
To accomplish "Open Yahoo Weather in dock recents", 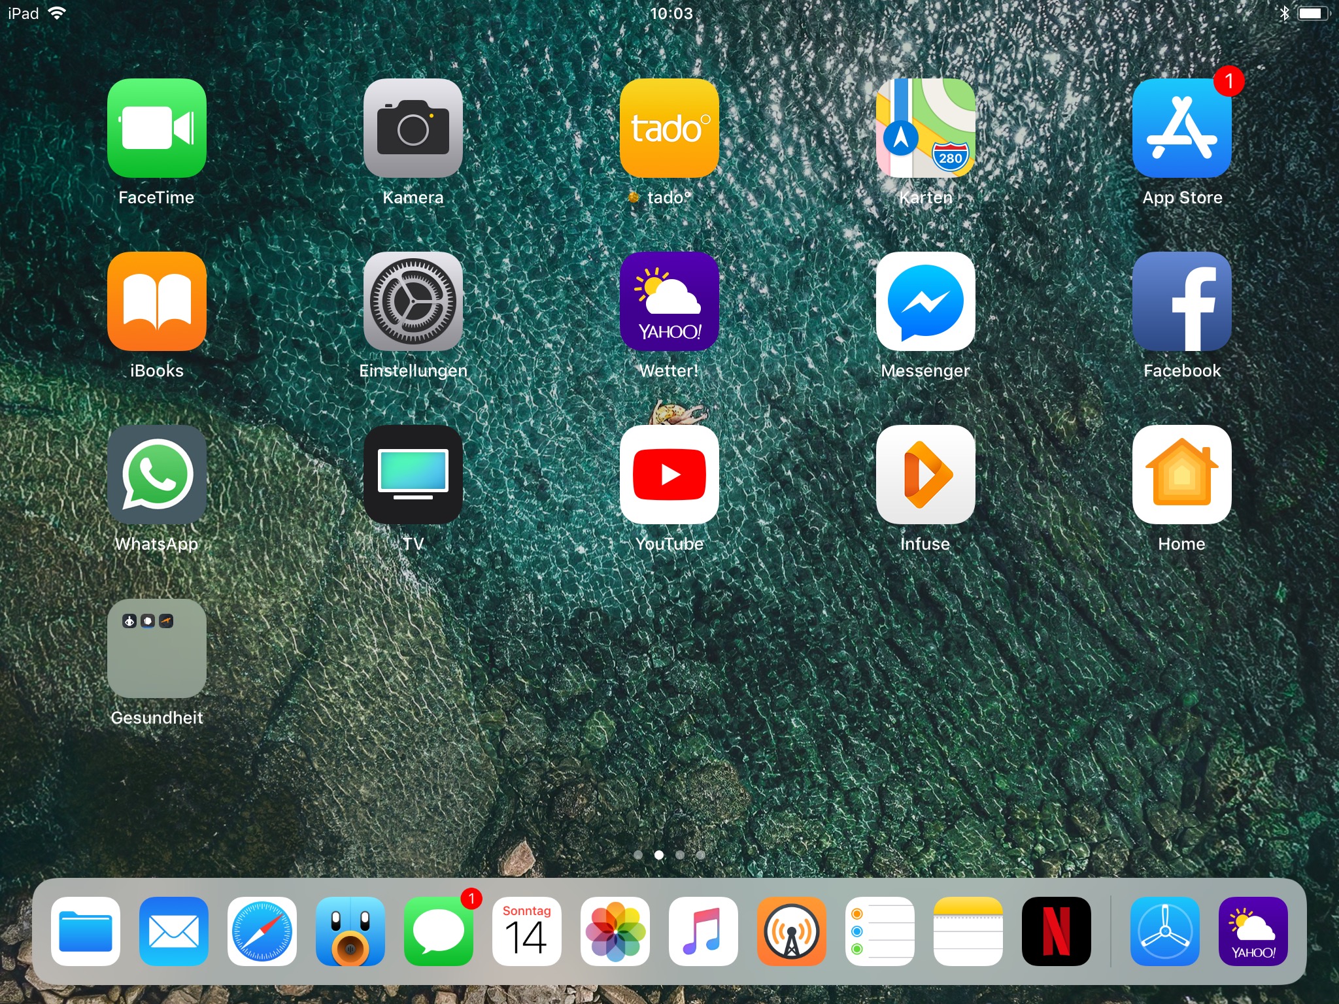I will pyautogui.click(x=1253, y=931).
